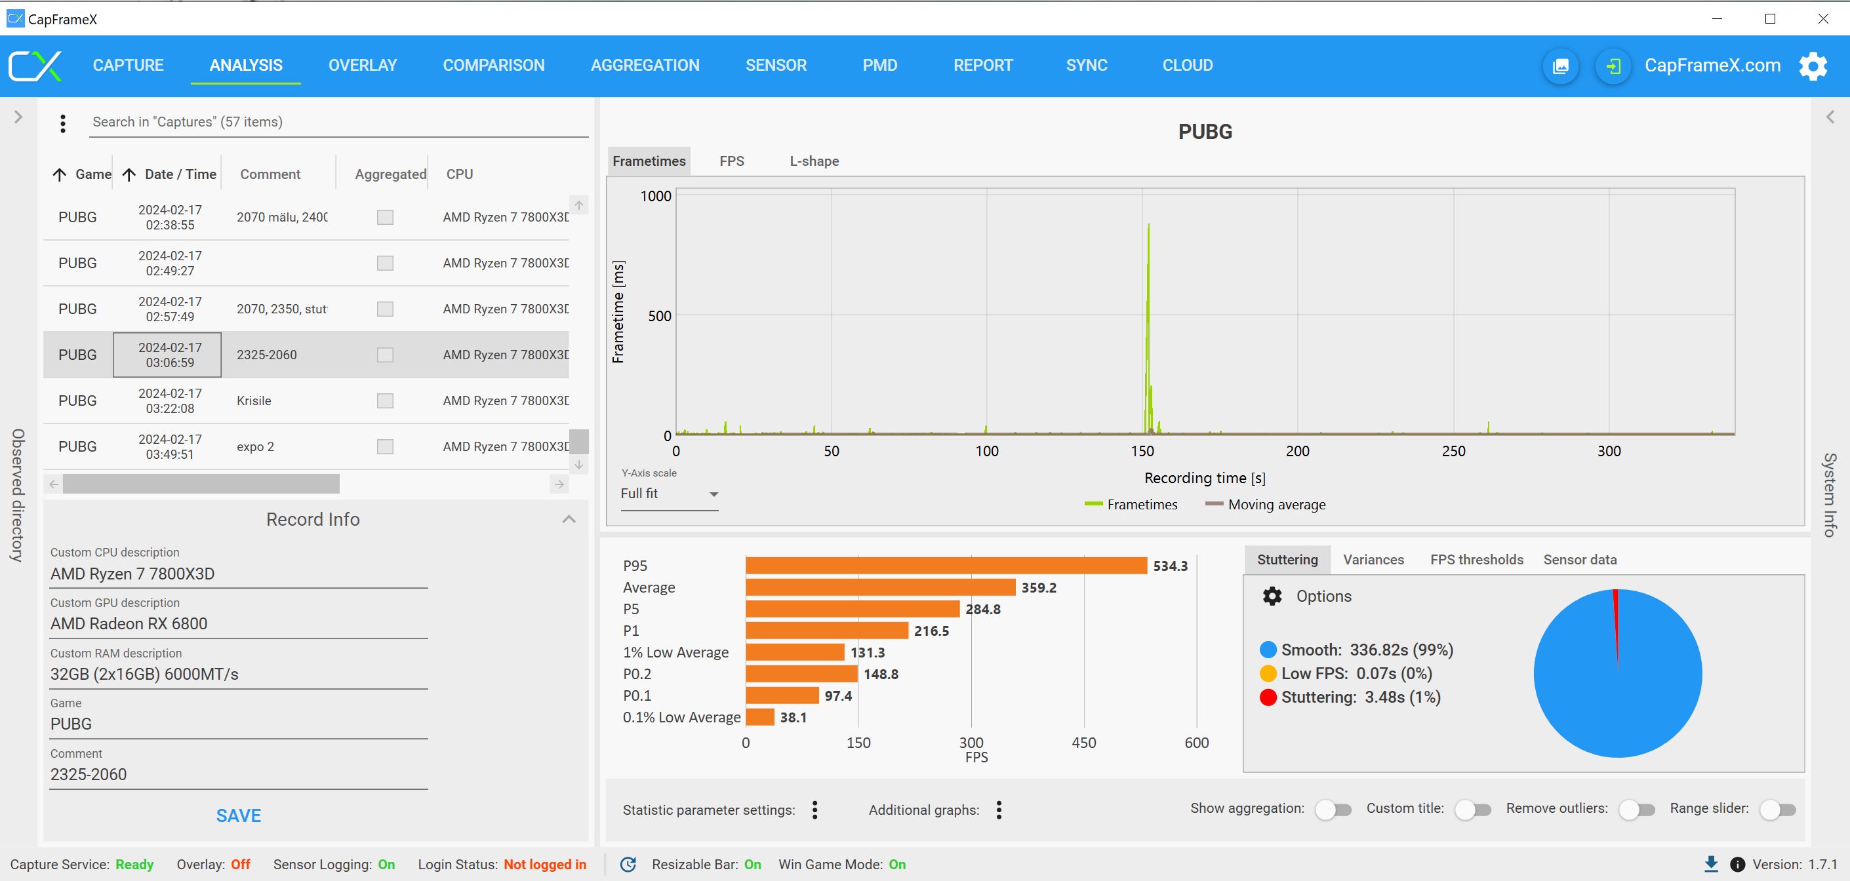Click scroll down arrow in captures list
Viewport: 1850px width, 881px height.
pyautogui.click(x=579, y=465)
